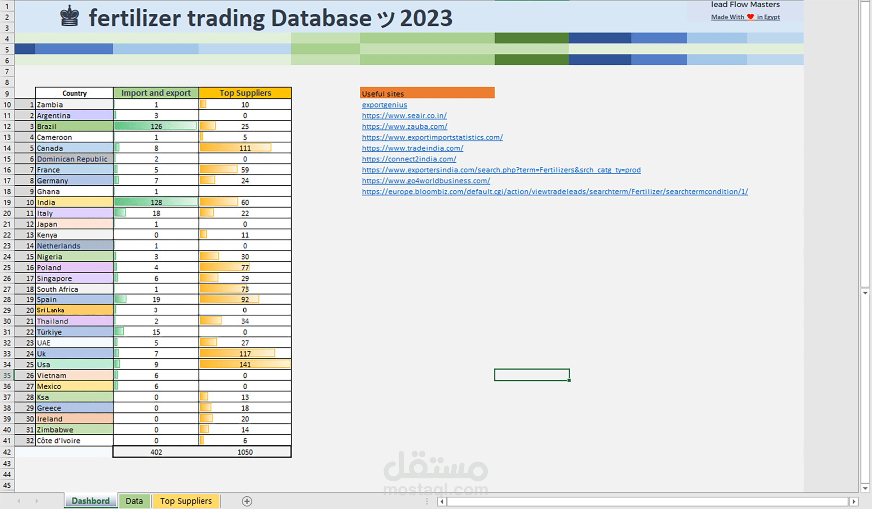Follow the go4worldbusiness.com link

click(426, 181)
